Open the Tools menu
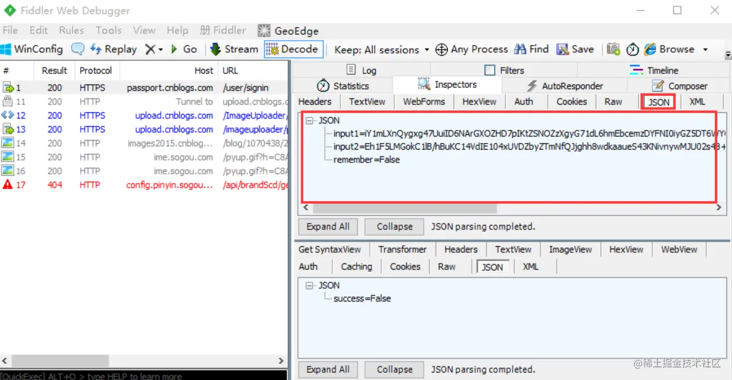This screenshot has height=380, width=732. 108,30
